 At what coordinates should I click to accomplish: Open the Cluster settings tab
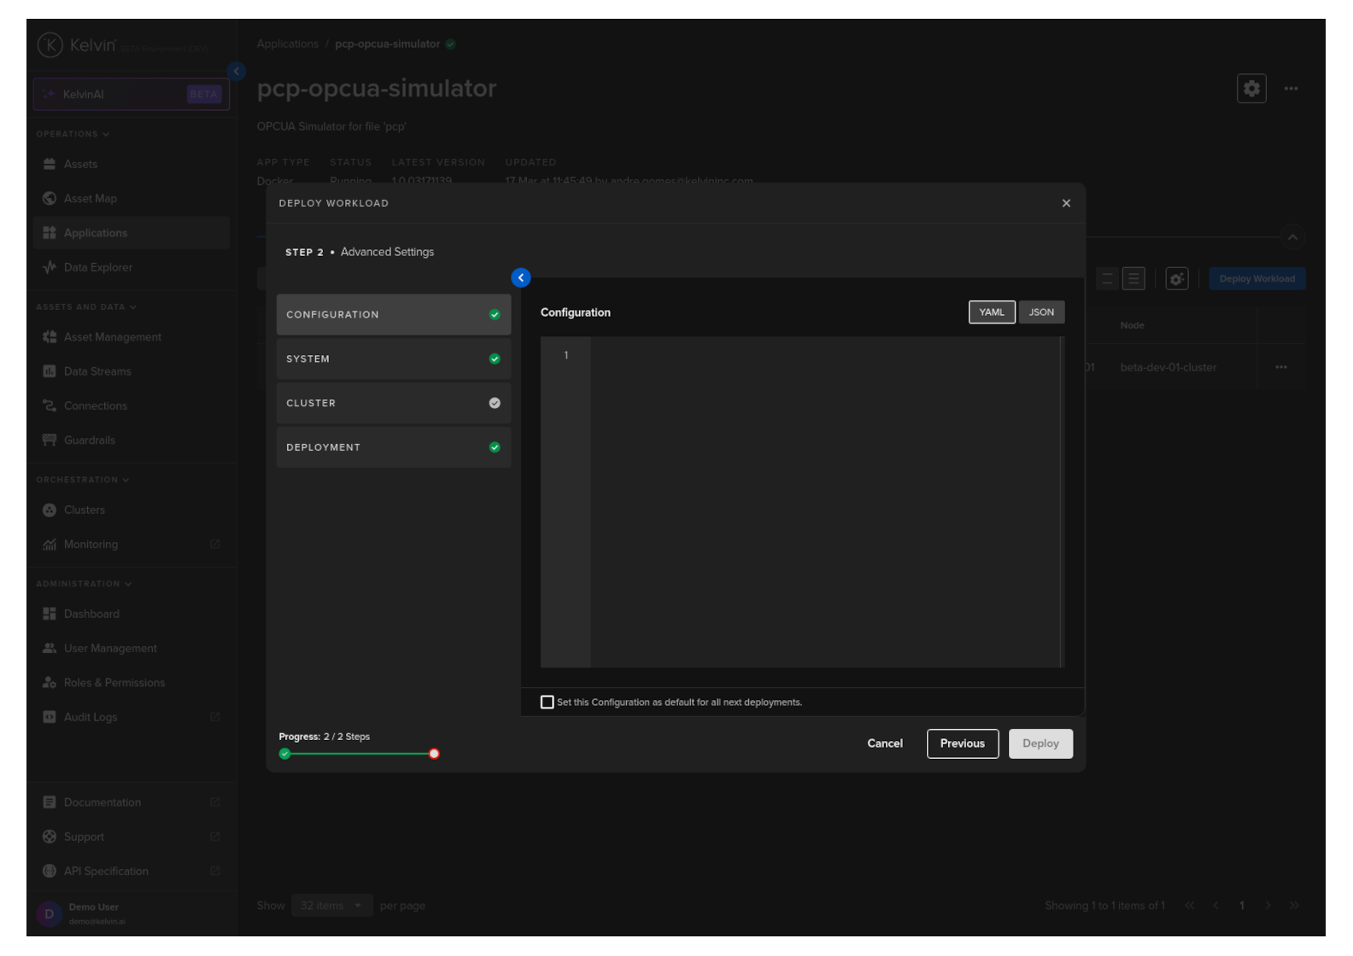393,404
